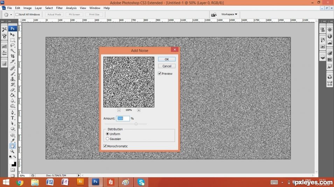The height and width of the screenshot is (187, 334).
Task: Select the Crop tool
Action: (13, 56)
